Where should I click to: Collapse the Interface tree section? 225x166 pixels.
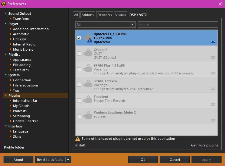point(6,126)
